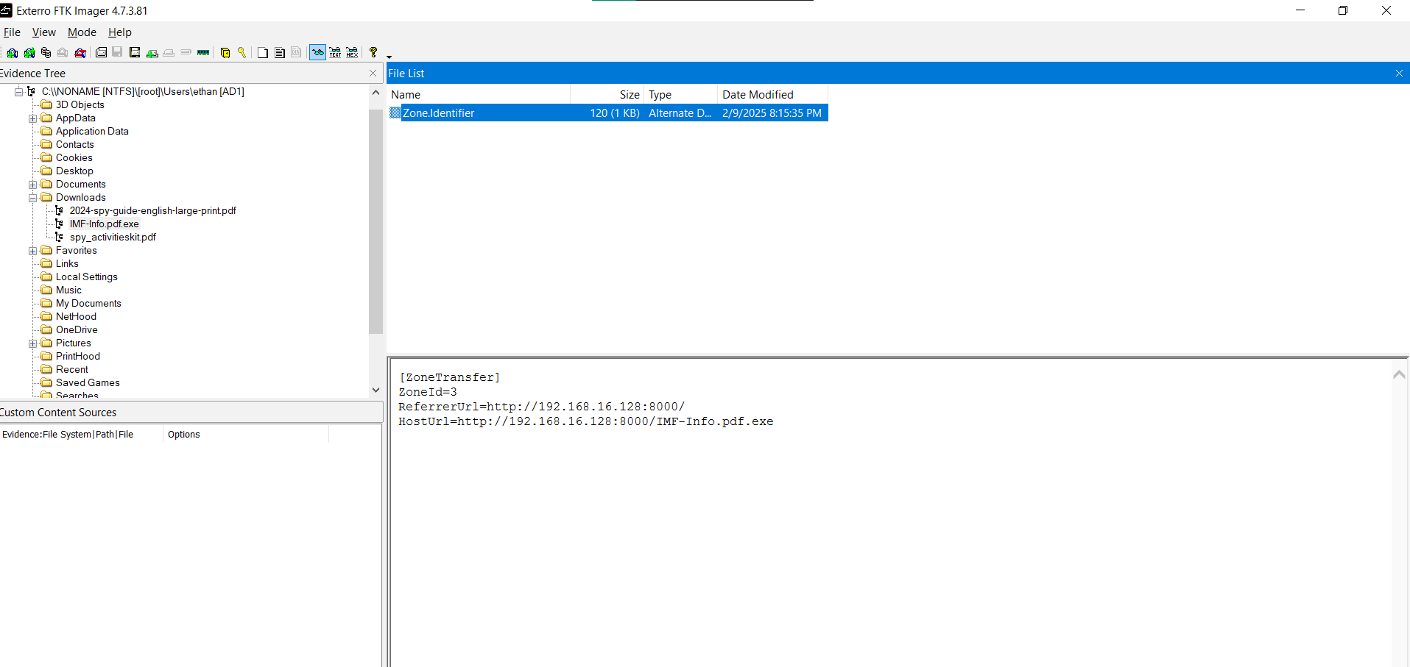Expand the Pictures folder node
The image size is (1410, 667).
[x=33, y=343]
